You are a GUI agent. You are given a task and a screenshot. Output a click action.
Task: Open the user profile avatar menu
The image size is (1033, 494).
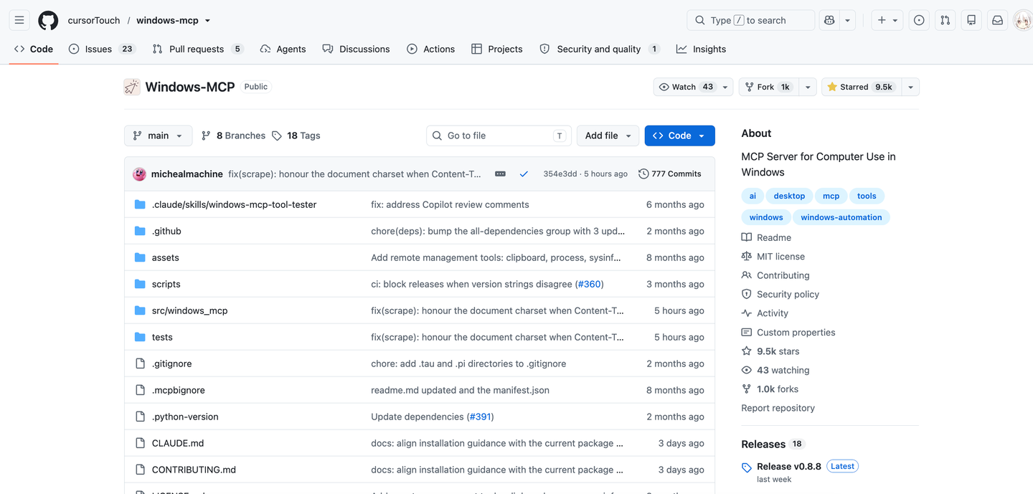pyautogui.click(x=1022, y=20)
